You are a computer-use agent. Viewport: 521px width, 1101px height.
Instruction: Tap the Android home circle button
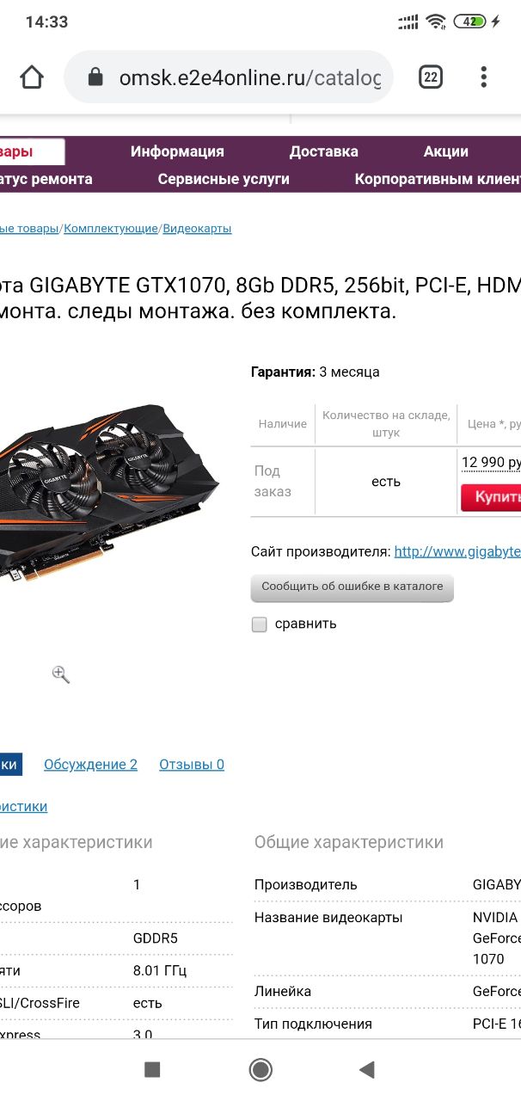(x=260, y=1069)
